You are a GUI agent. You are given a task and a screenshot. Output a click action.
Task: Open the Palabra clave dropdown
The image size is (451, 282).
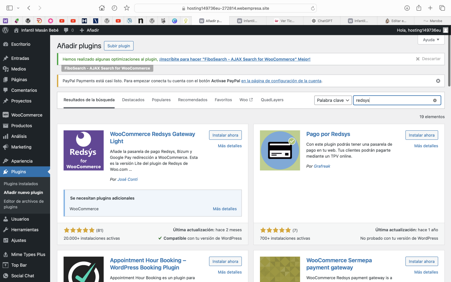[333, 100]
